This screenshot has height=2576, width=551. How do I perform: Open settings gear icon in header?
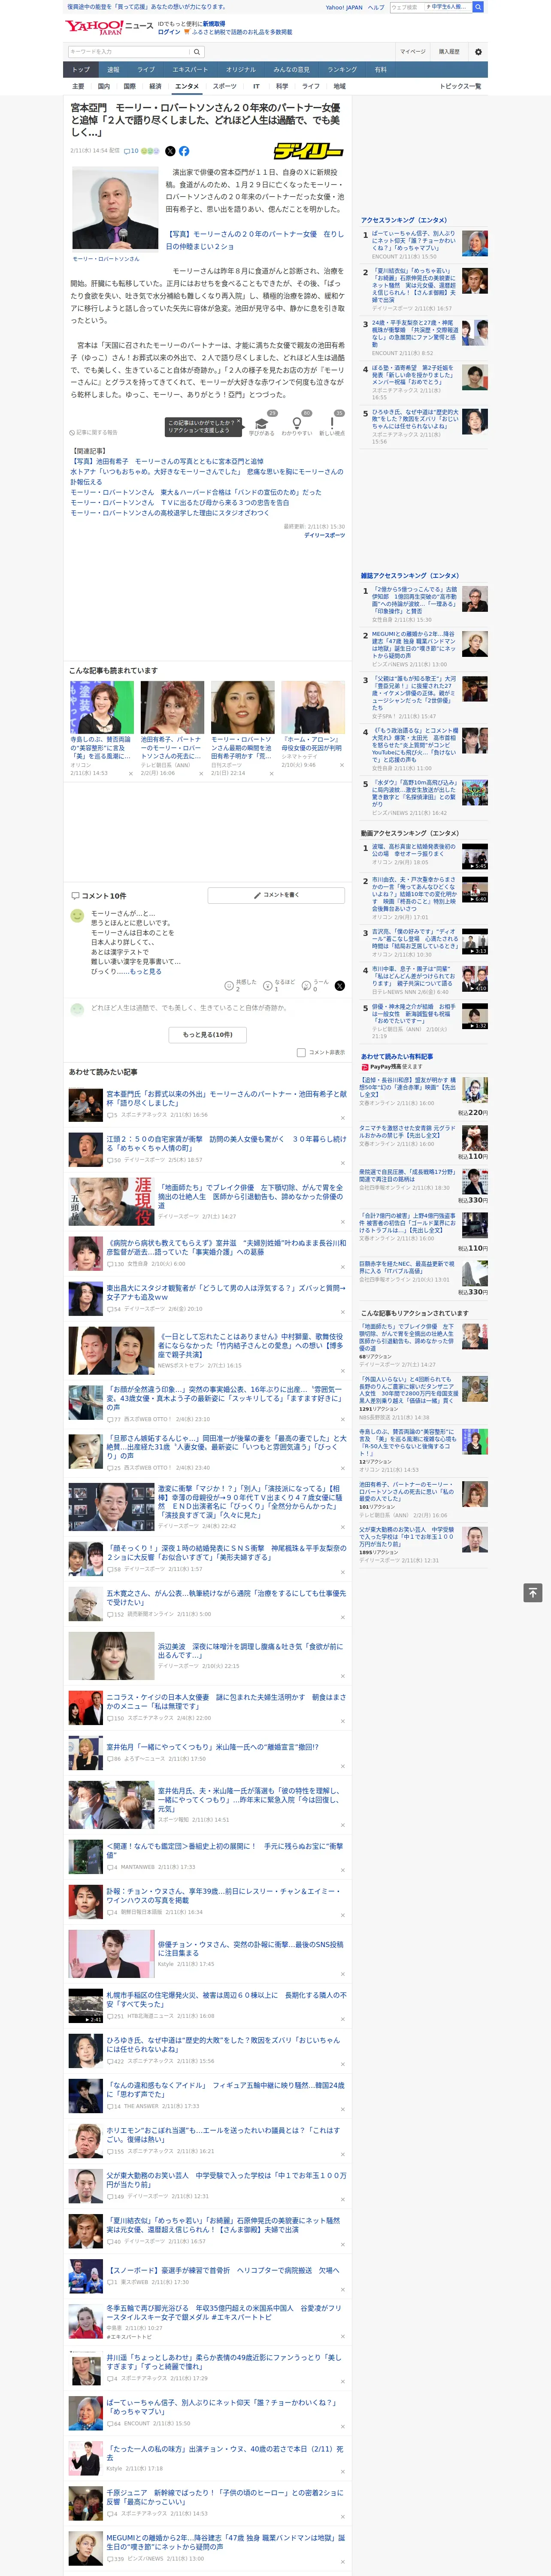[x=478, y=52]
